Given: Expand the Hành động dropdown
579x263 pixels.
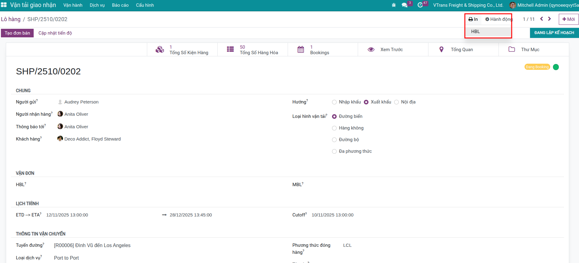Looking at the screenshot, I should point(499,19).
